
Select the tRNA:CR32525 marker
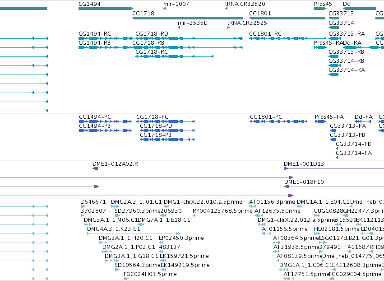[228, 28]
